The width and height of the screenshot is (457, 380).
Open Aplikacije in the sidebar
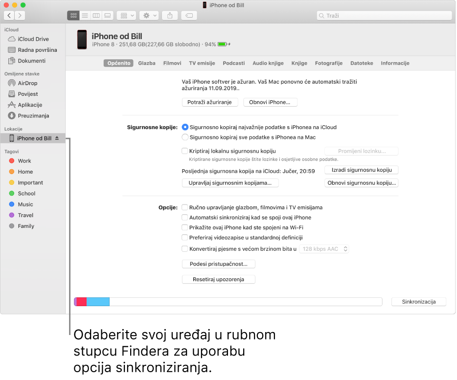click(33, 105)
